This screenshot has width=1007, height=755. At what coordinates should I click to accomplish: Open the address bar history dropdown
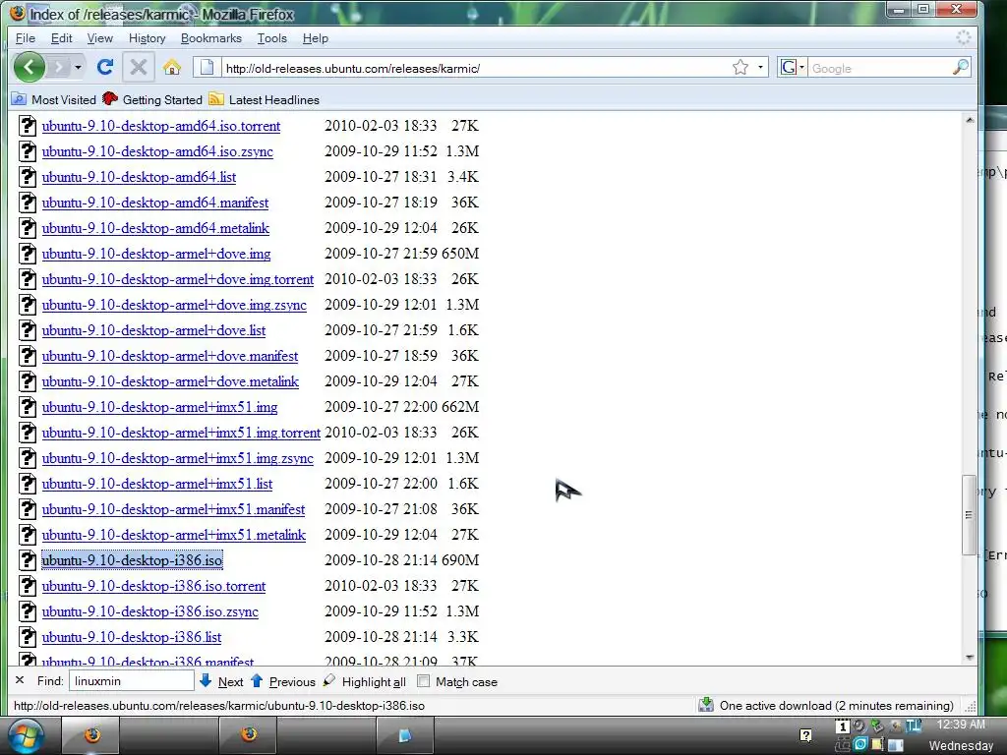[x=760, y=68]
